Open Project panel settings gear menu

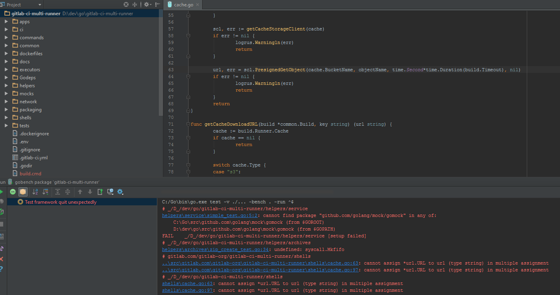click(x=147, y=4)
